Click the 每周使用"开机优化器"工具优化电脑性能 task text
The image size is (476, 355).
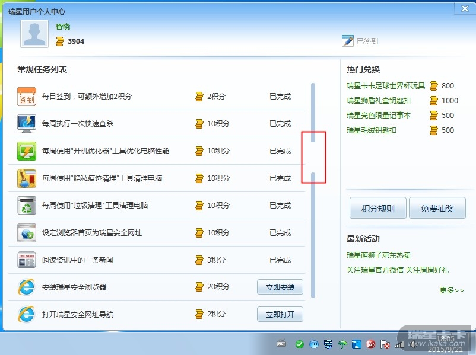pos(106,151)
